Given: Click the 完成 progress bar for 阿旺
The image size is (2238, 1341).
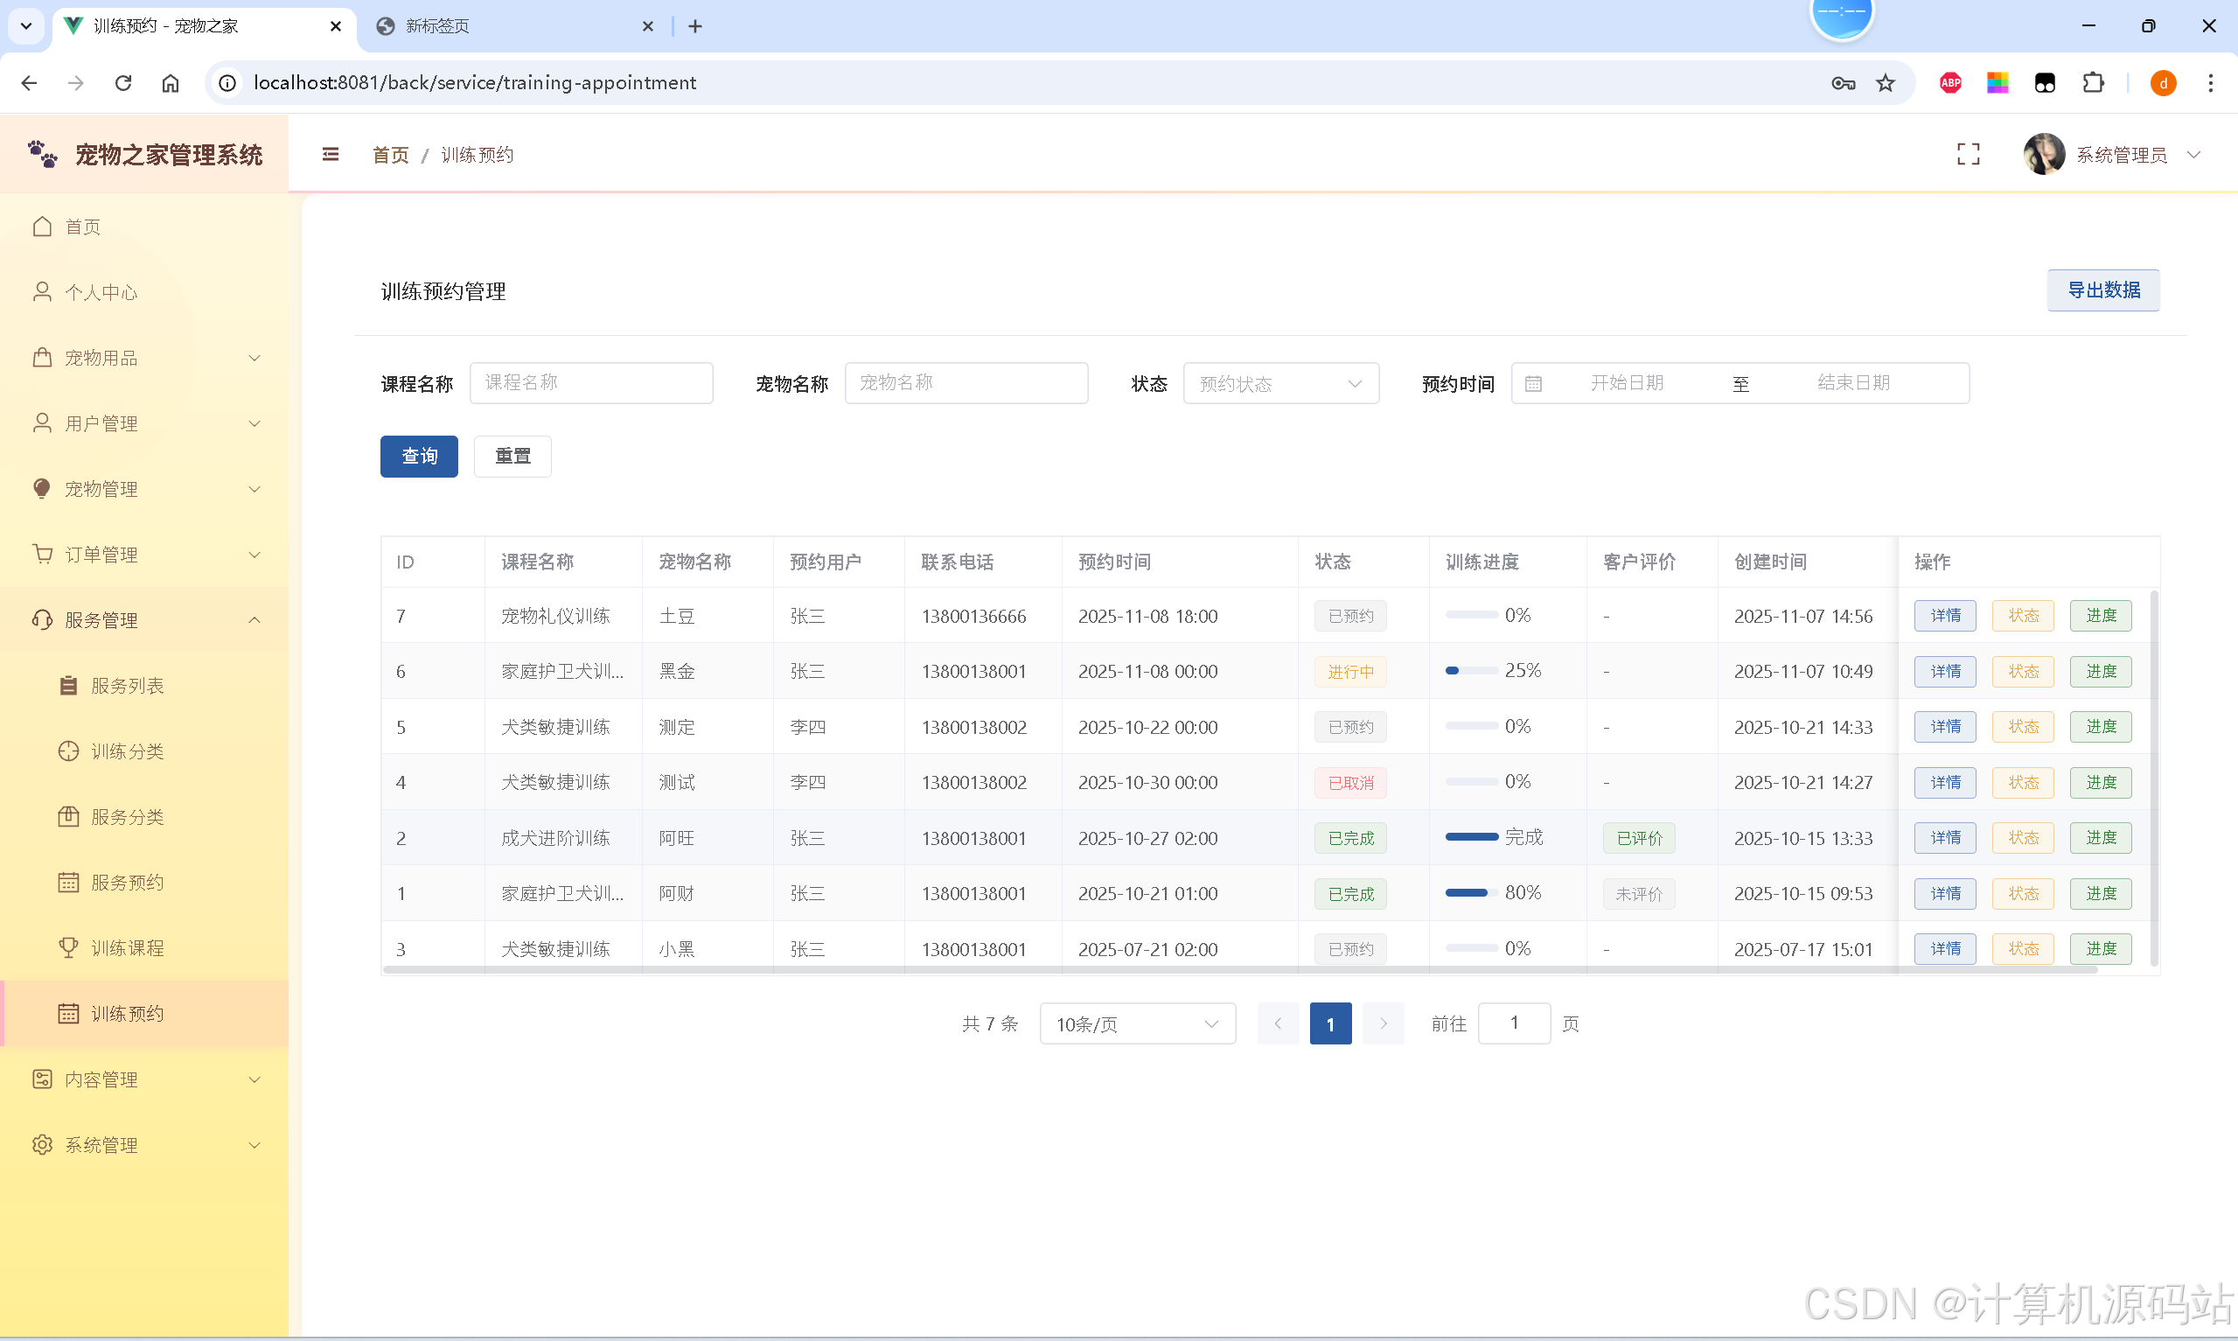Looking at the screenshot, I should coord(1472,837).
